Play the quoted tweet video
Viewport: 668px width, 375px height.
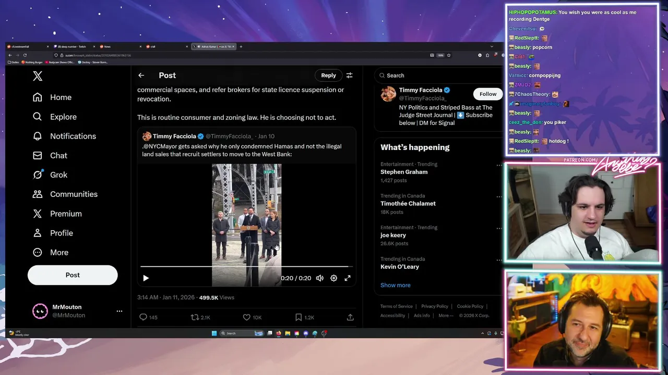tap(146, 278)
